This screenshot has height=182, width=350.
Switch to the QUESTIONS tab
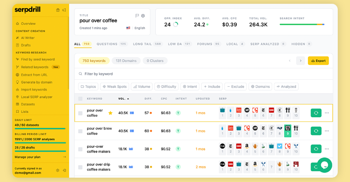112,44
